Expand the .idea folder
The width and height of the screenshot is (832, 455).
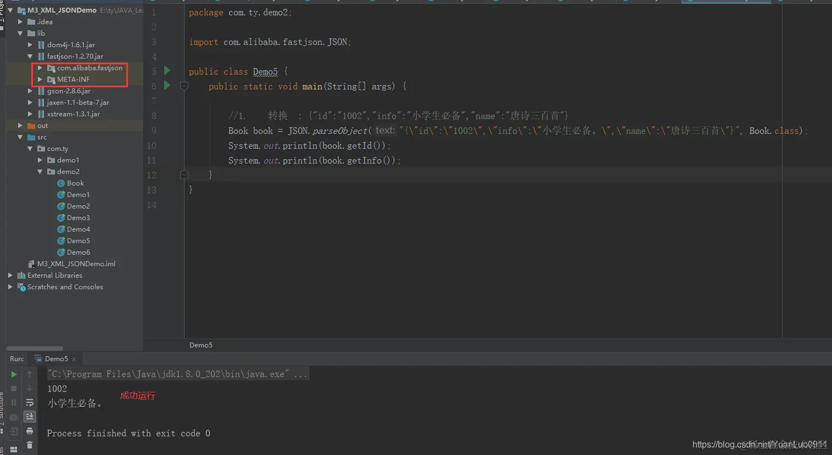[x=20, y=22]
